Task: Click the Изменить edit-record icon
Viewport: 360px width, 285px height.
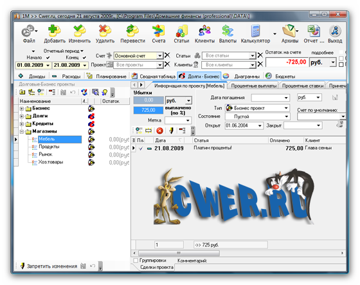Action: coord(80,31)
